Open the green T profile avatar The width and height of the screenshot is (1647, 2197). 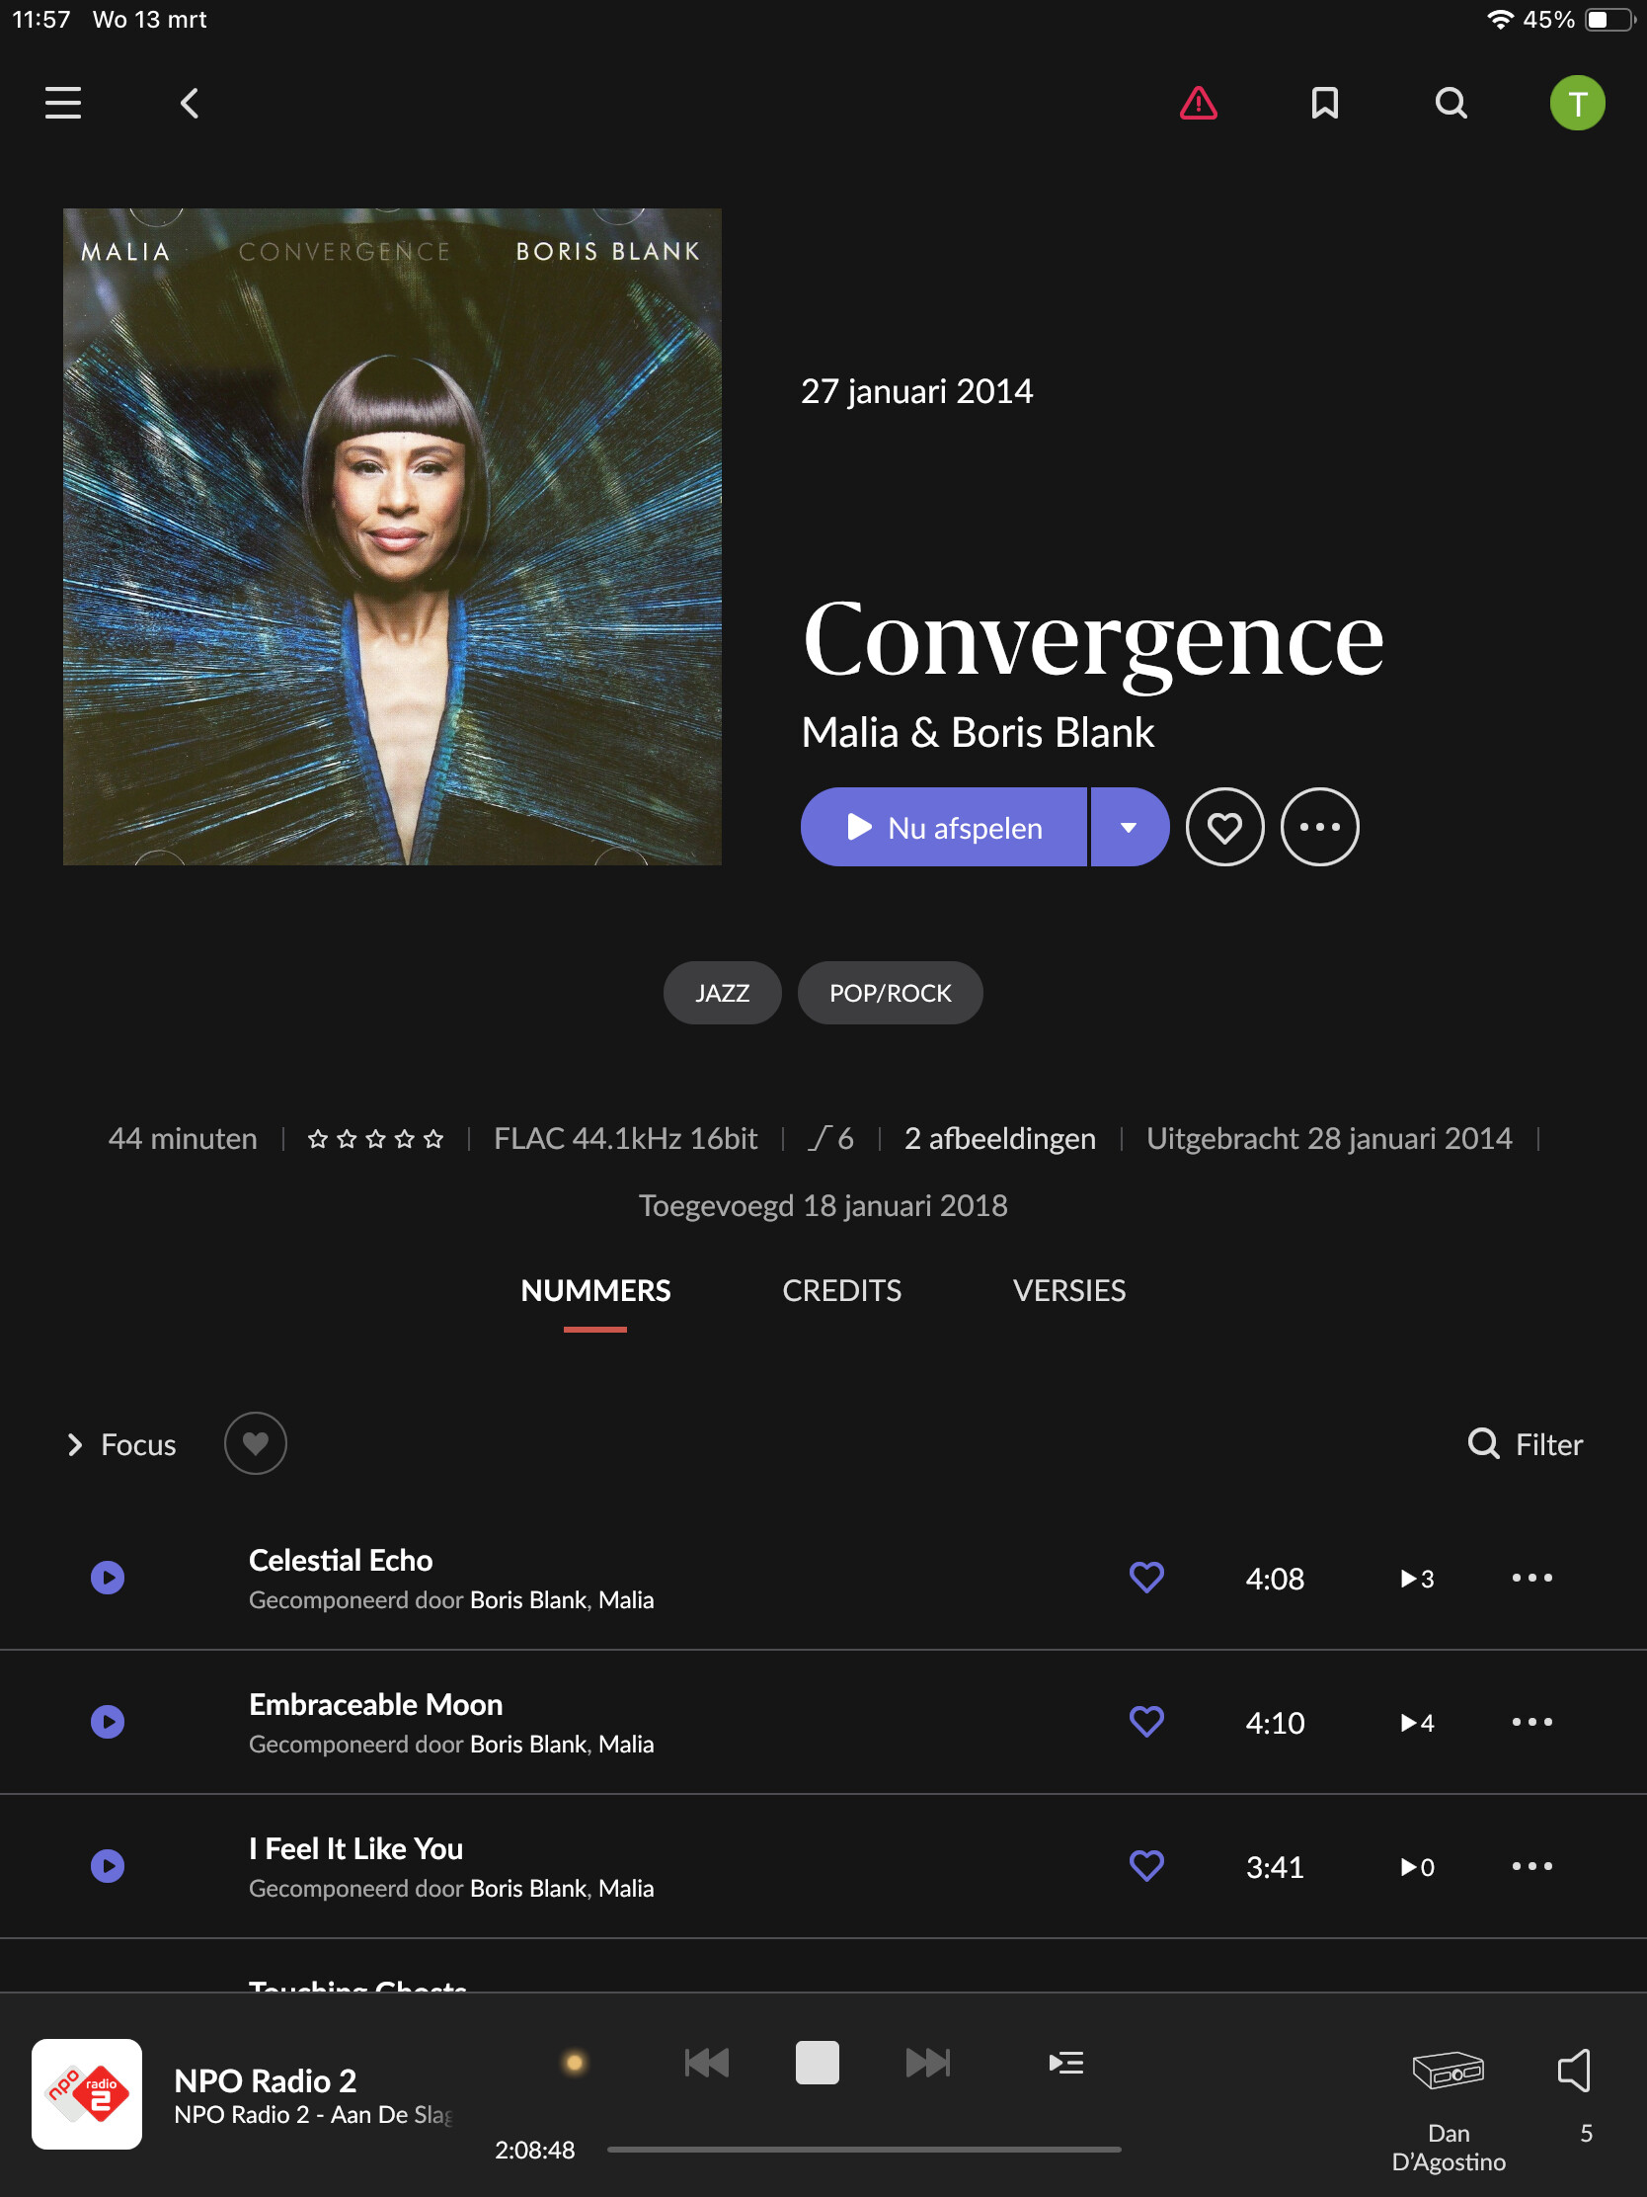click(1577, 103)
